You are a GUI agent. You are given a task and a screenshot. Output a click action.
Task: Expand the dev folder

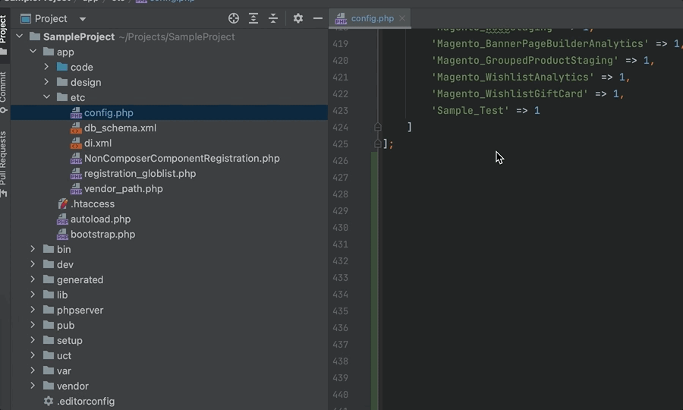point(33,264)
